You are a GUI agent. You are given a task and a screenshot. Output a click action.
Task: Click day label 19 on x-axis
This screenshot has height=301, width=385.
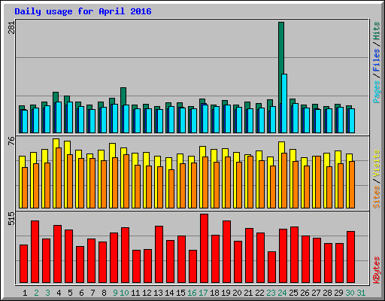226,293
